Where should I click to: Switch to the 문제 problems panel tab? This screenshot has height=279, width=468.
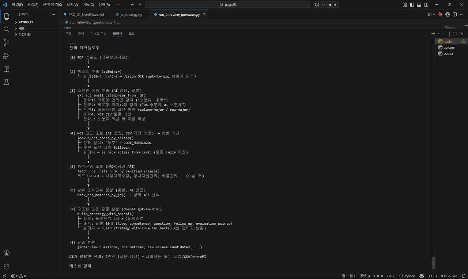point(68,34)
